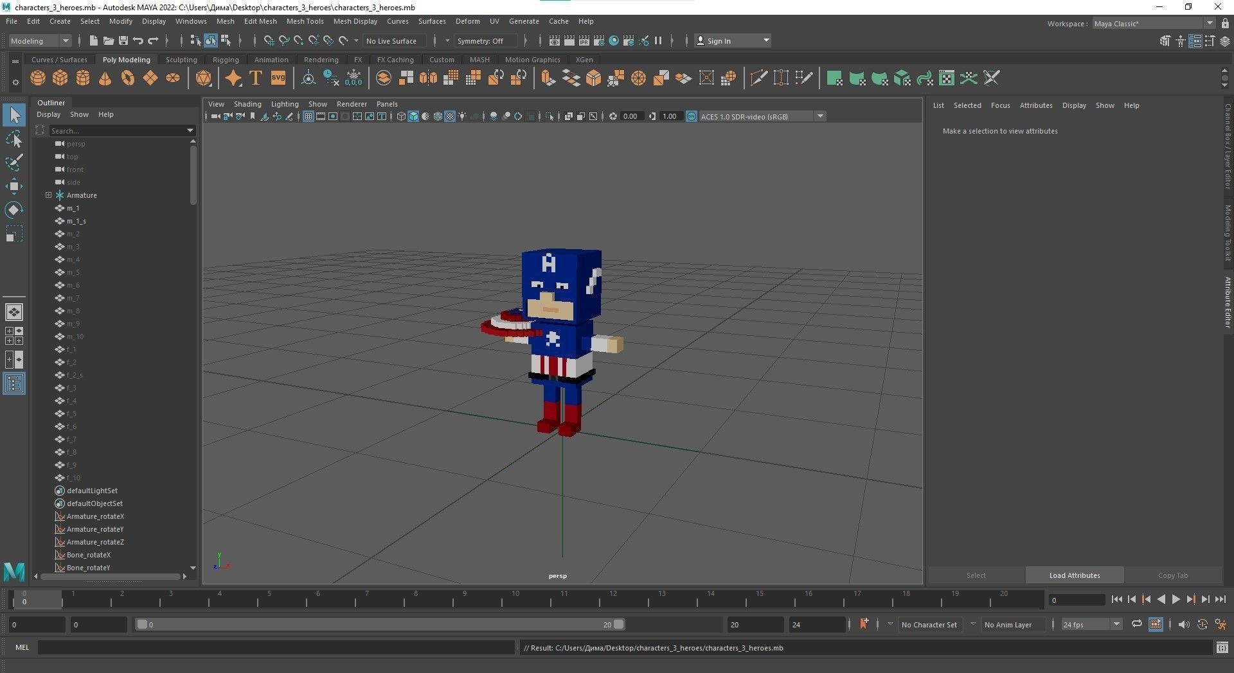Screen dimensions: 1234x673
Task: Switch to the Sculpting shelf tab
Action: pos(181,60)
